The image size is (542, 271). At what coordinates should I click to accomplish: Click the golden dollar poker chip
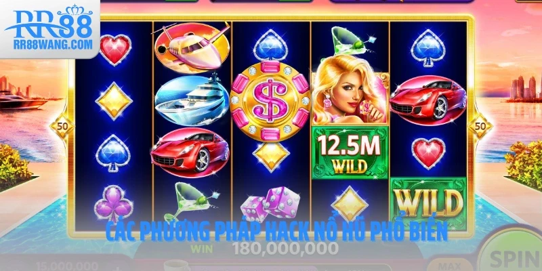click(x=270, y=102)
